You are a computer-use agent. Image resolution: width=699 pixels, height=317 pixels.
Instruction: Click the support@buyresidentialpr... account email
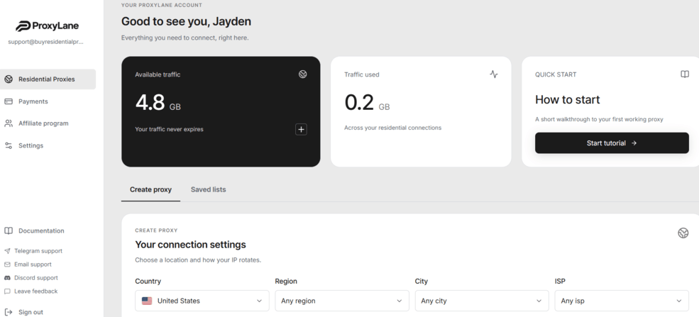46,42
